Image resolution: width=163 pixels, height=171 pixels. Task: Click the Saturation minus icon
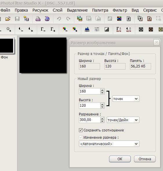pyautogui.click(x=65, y=29)
